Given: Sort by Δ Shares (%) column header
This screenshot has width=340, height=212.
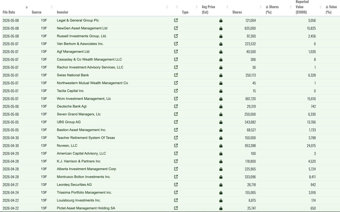Looking at the screenshot, I should click(x=273, y=10).
